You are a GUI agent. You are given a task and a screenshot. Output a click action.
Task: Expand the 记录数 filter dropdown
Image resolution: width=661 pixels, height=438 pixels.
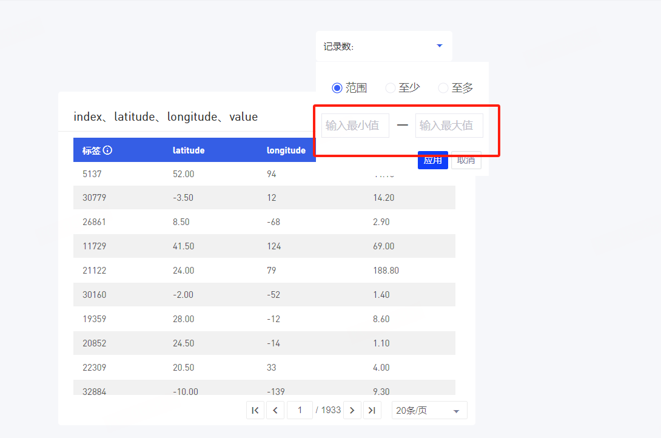point(384,46)
